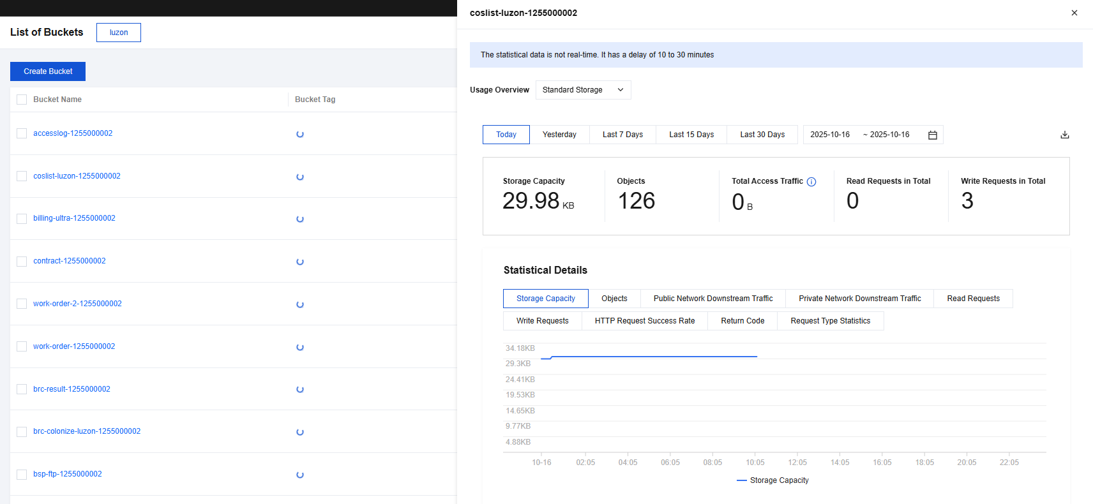This screenshot has height=504, width=1093.
Task: Click the Statistical Details heading
Action: pos(545,271)
